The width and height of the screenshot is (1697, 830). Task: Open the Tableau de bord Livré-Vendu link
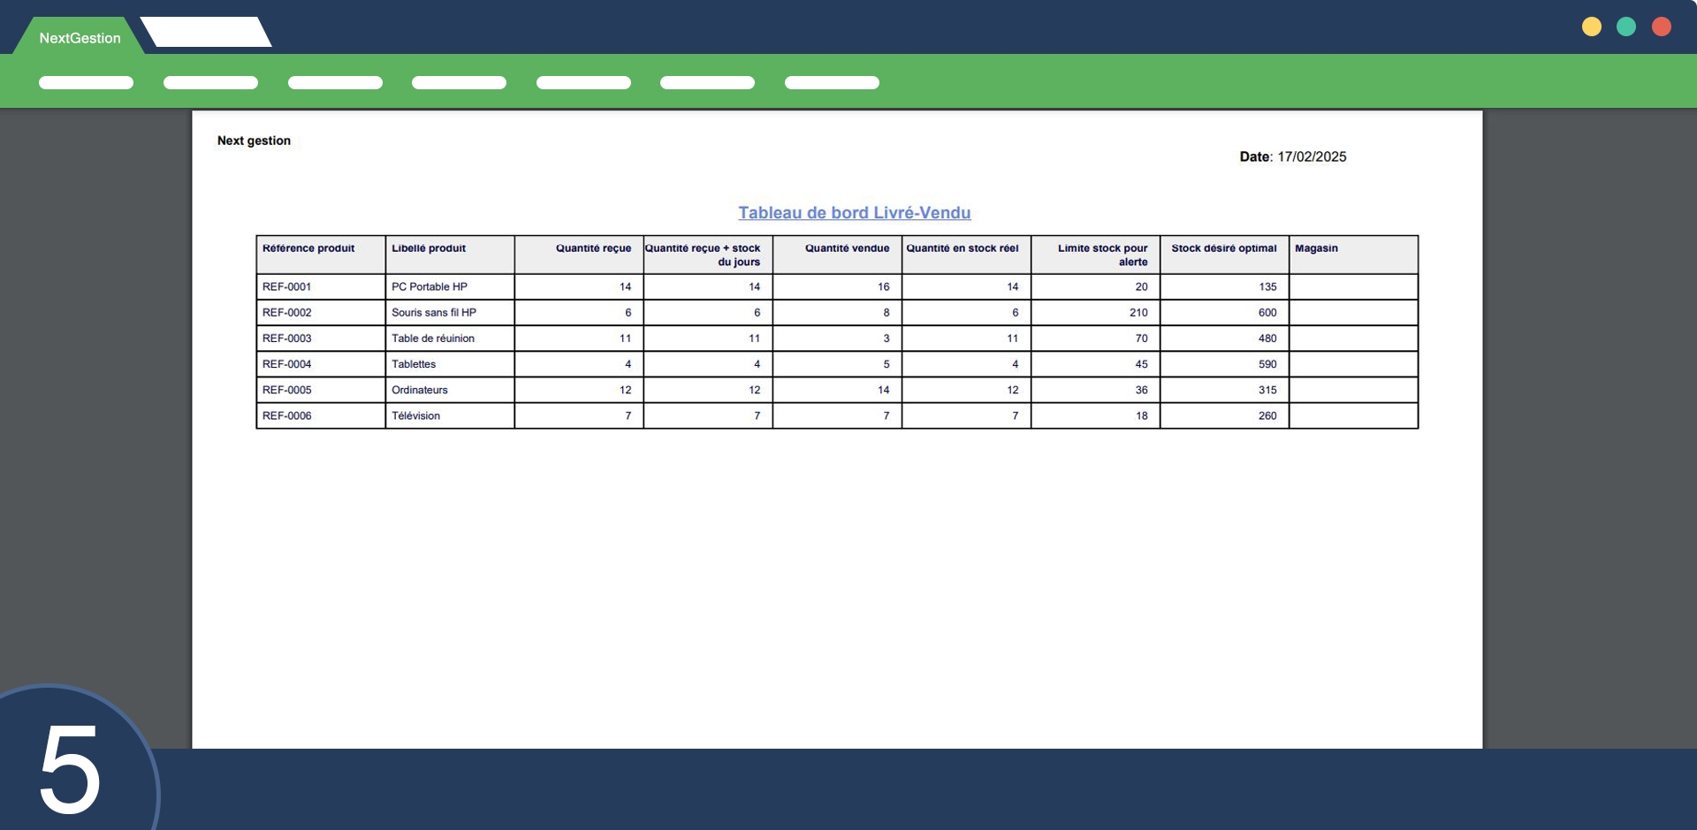[x=854, y=213]
